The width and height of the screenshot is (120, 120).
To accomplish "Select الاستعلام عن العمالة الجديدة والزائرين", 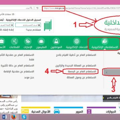I will pyautogui.click(x=76, y=66).
